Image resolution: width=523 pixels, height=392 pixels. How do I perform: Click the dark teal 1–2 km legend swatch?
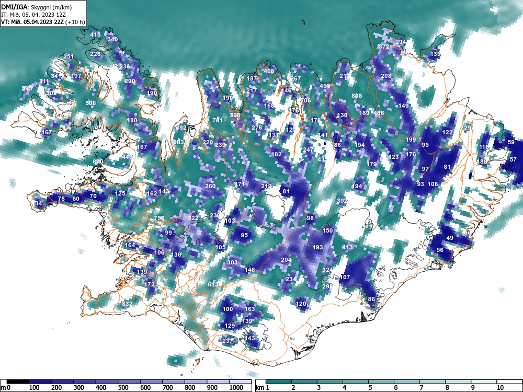click(279, 382)
